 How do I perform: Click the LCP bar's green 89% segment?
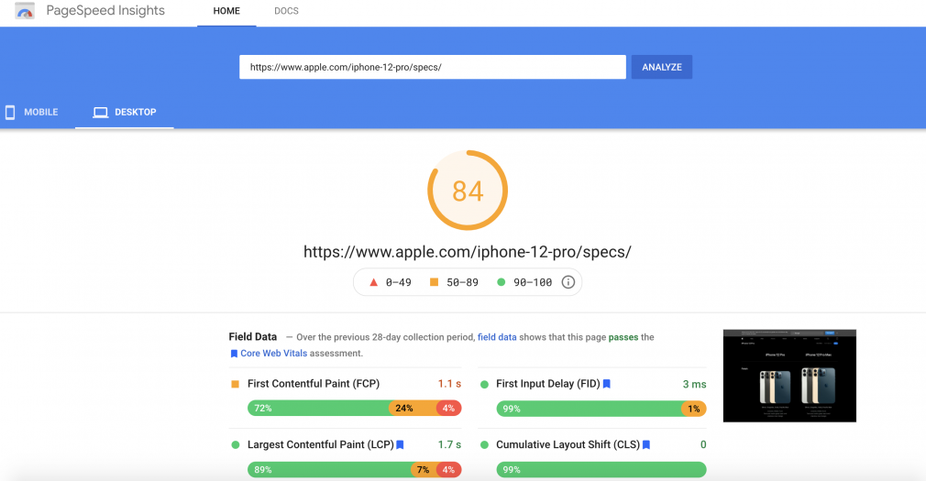pyautogui.click(x=329, y=470)
